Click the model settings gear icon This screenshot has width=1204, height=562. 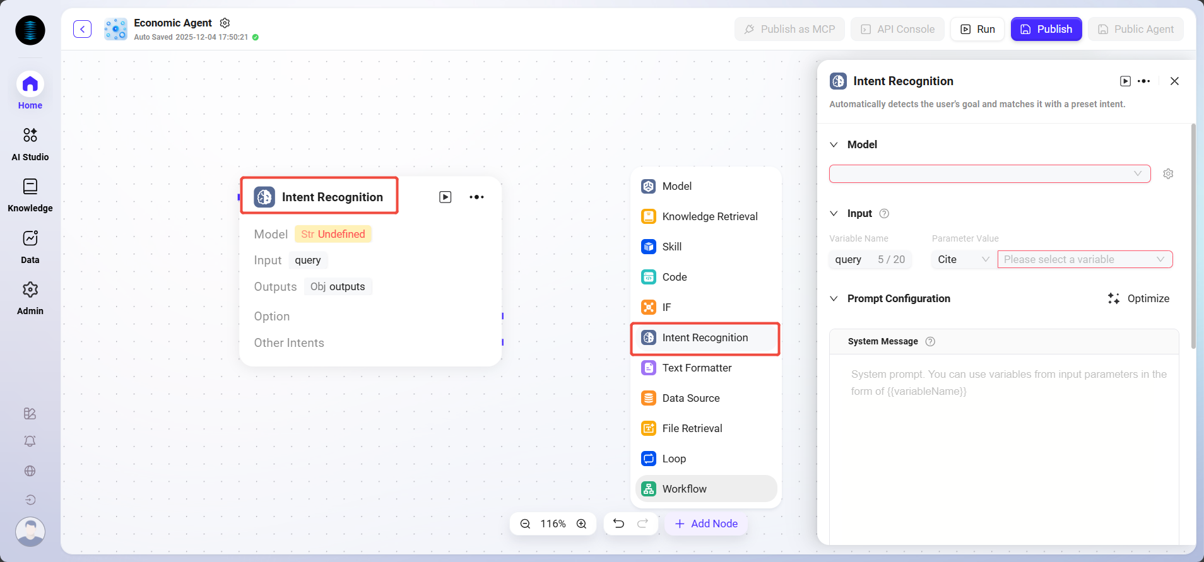[x=1168, y=173]
